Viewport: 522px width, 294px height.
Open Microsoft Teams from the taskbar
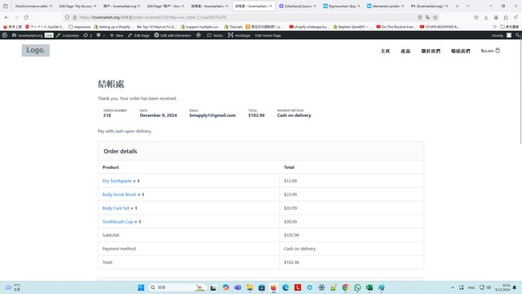tap(237, 287)
